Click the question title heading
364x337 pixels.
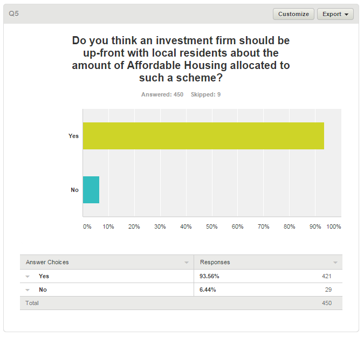pos(181,59)
